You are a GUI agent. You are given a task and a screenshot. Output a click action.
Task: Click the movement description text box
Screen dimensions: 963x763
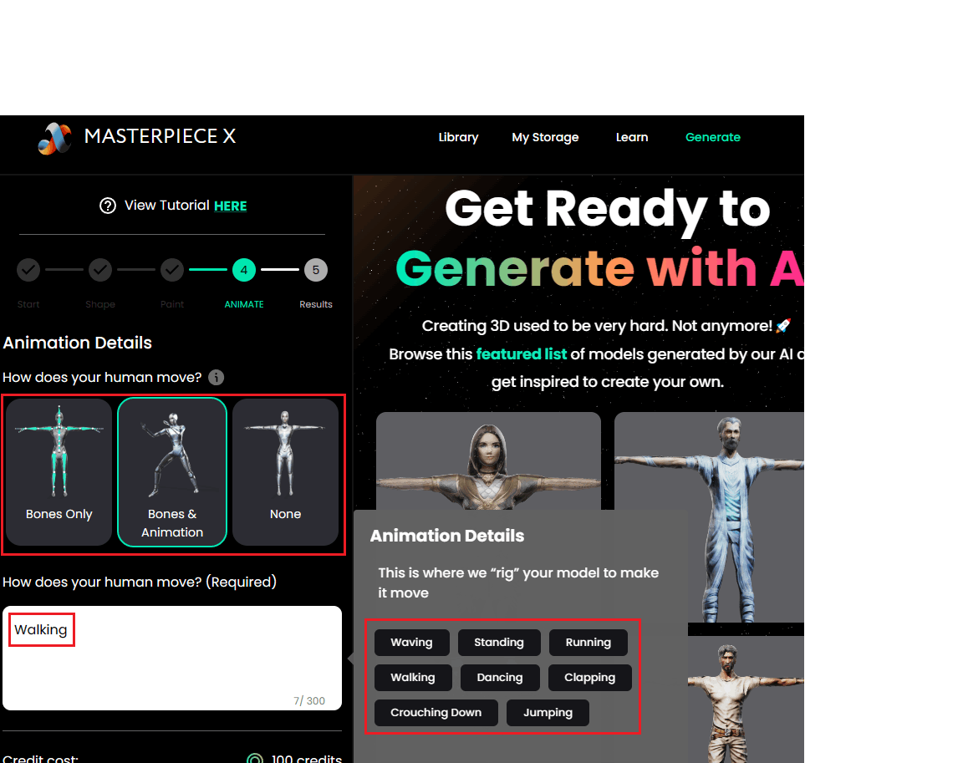click(172, 658)
